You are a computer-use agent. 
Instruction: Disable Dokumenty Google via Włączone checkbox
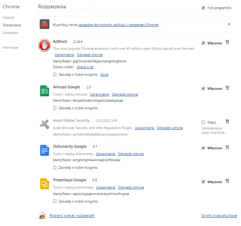[203, 148]
